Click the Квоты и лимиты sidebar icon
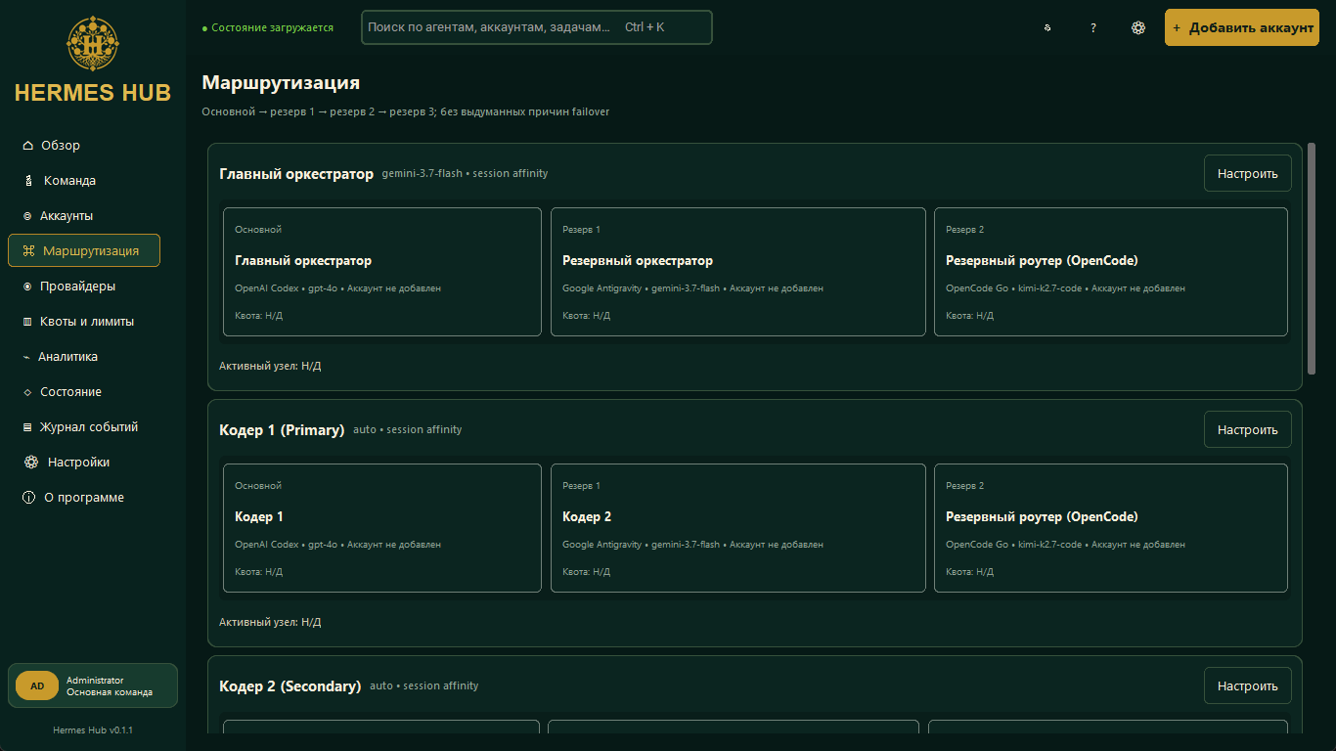This screenshot has height=751, width=1336. 27,322
